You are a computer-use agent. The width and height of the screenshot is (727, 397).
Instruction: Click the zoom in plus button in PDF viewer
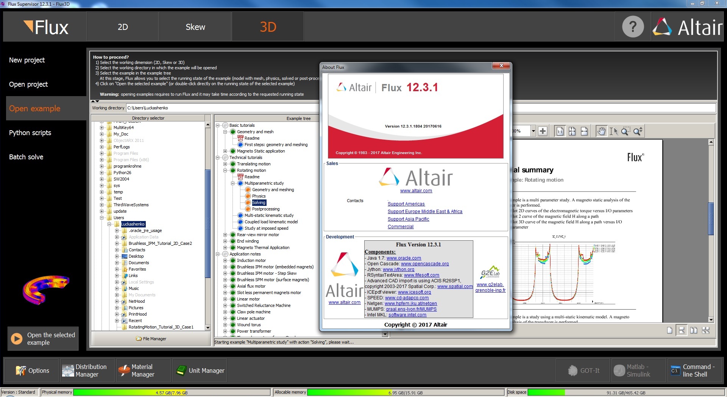pos(543,131)
